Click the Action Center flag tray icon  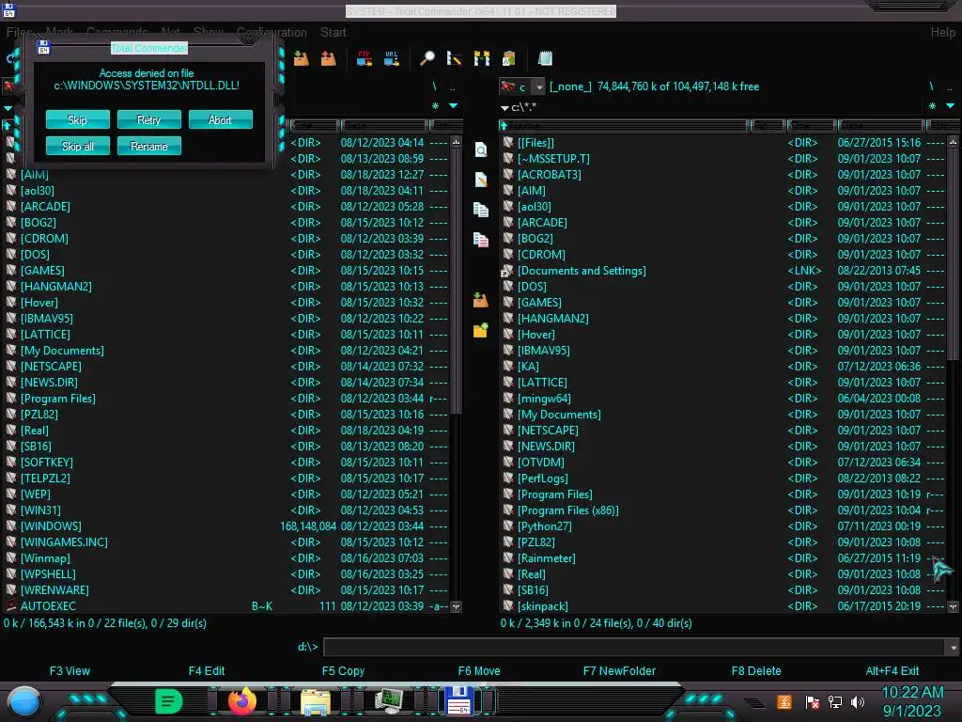click(813, 701)
